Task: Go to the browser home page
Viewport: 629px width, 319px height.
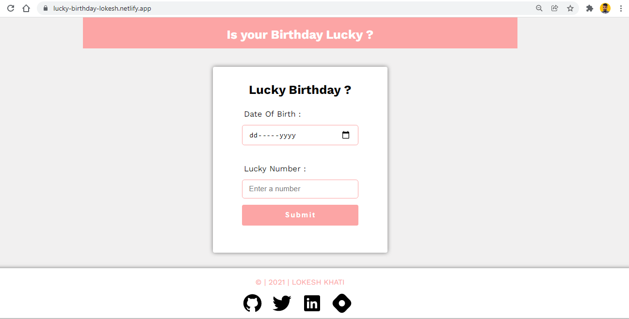Action: tap(26, 8)
